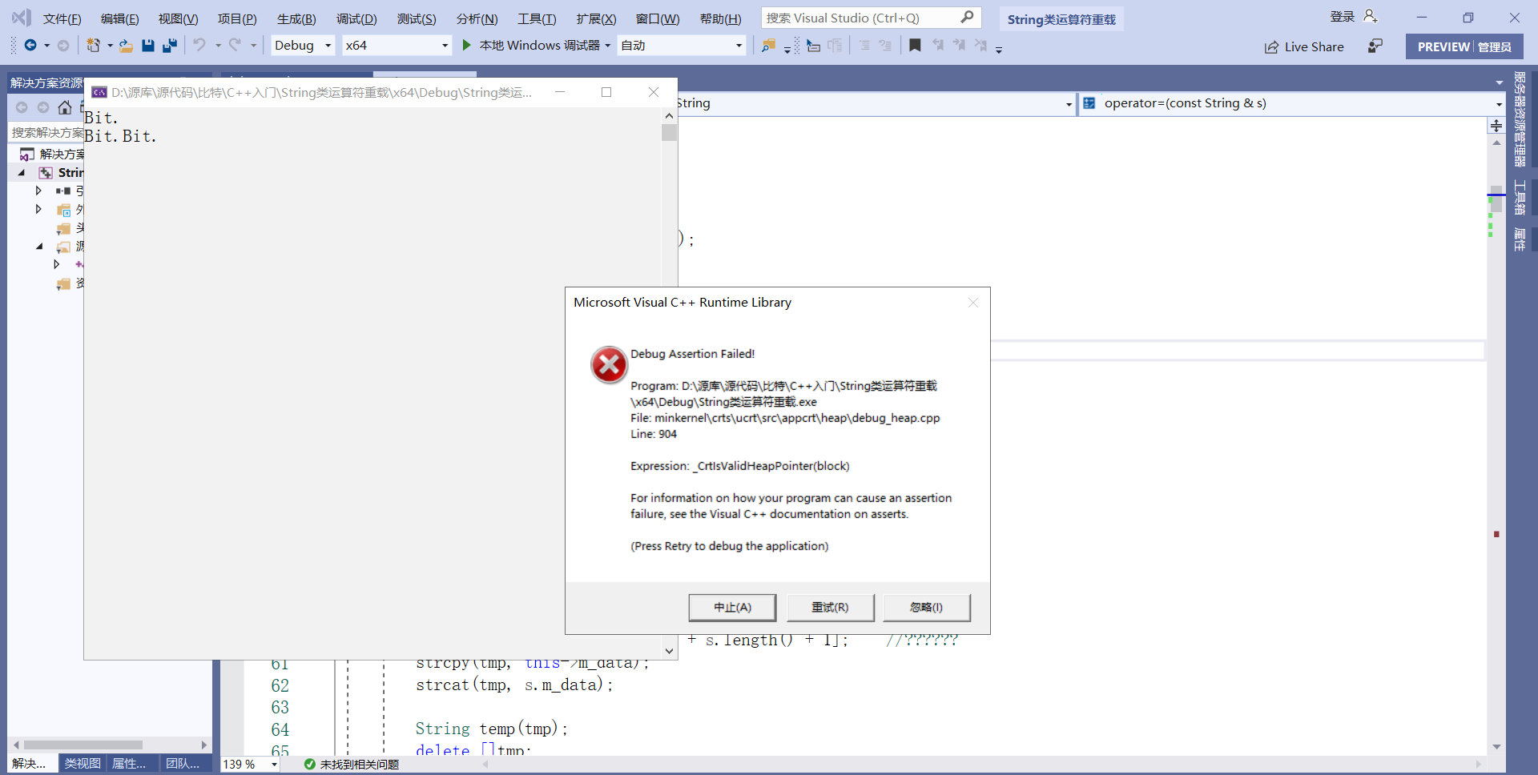Click the editor vertical scrollbar thumb
Screen dimensions: 1538x775
click(1496, 199)
